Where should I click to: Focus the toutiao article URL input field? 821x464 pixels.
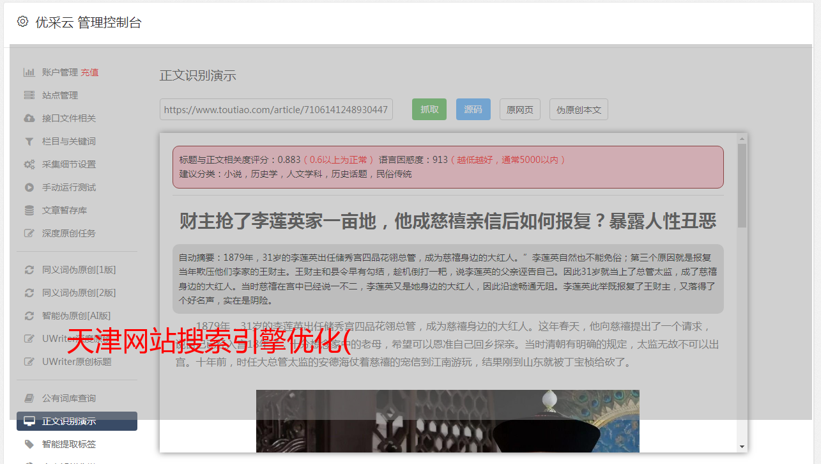pos(276,109)
